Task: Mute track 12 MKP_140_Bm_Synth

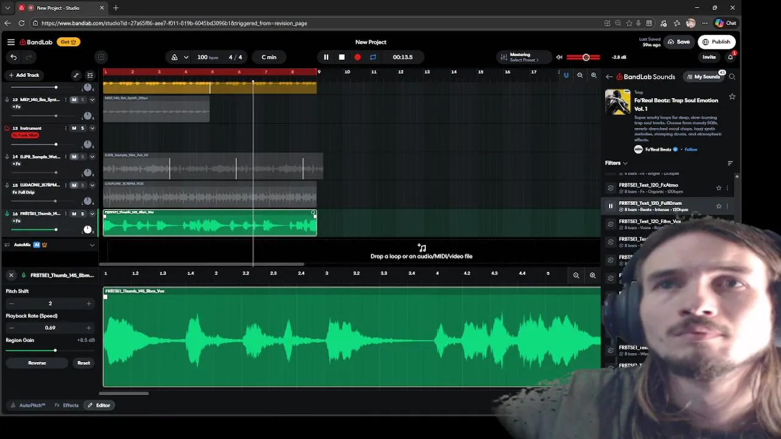Action: [x=74, y=99]
